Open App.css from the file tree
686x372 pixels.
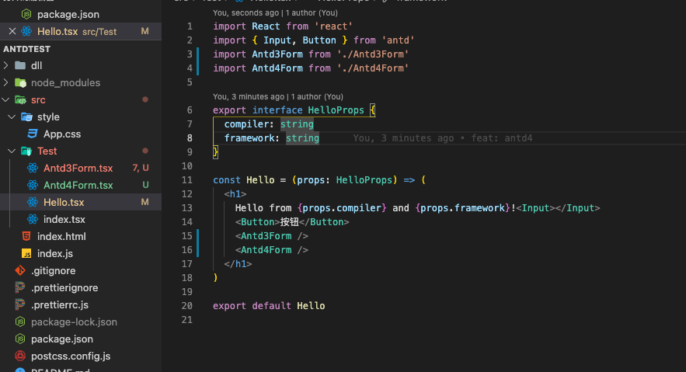[x=62, y=134]
